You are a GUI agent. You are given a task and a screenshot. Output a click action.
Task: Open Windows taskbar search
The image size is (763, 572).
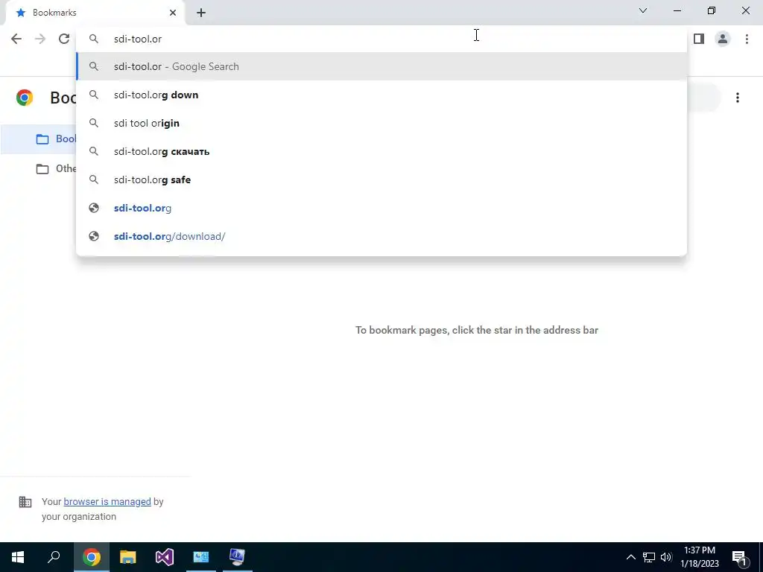(54, 557)
